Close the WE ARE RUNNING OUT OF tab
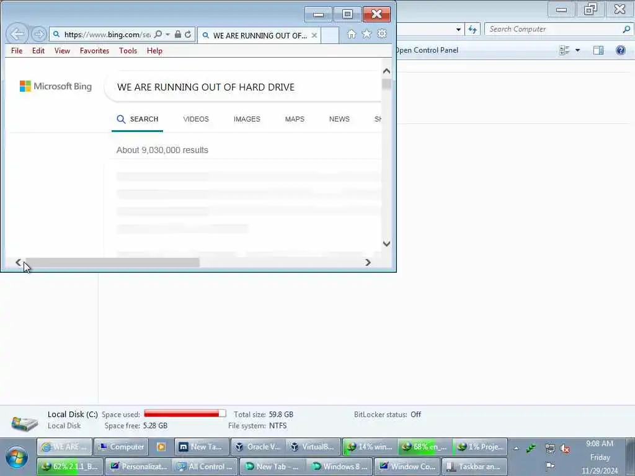This screenshot has height=476, width=635. tap(314, 35)
